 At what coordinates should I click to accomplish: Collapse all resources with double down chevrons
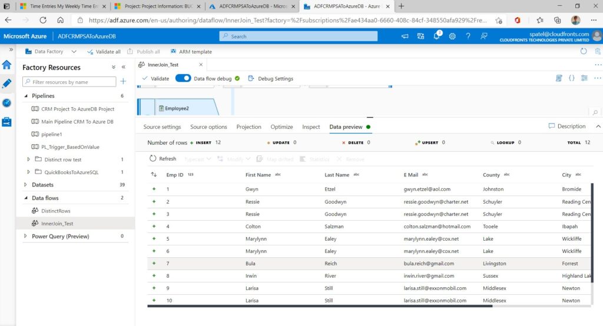114,67
